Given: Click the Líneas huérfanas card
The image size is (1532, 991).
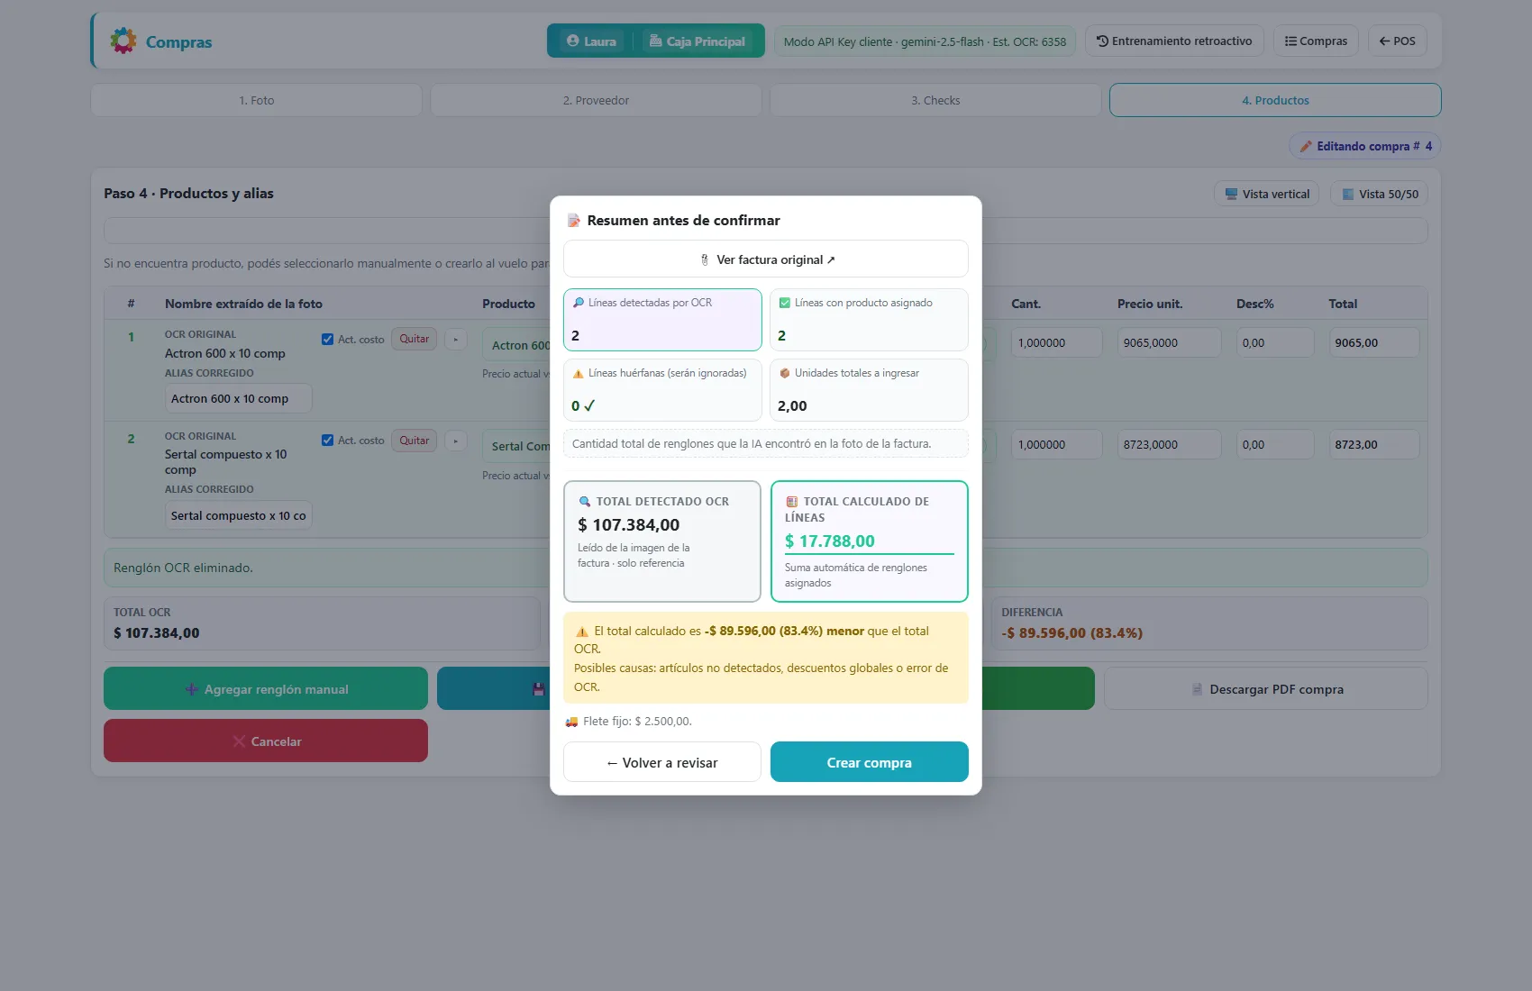Looking at the screenshot, I should (662, 390).
